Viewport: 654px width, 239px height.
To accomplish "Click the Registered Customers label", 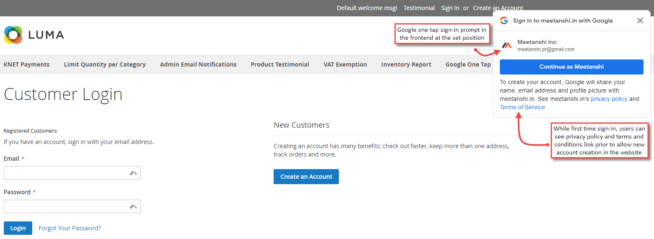I will point(30,131).
